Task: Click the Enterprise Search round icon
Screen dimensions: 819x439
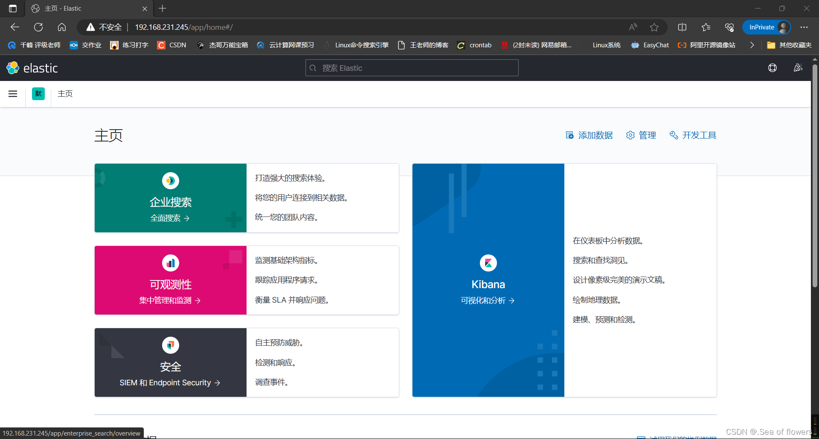Action: 171,181
